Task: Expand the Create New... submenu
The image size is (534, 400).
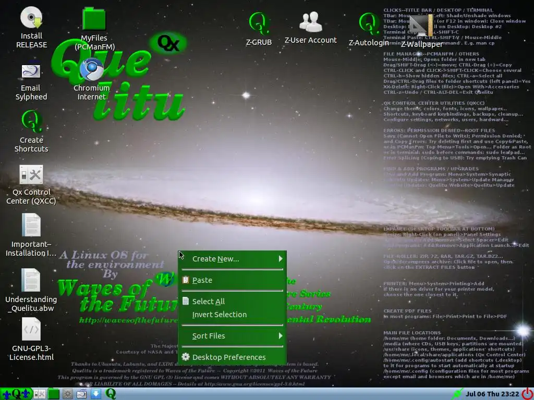Action: coord(232,259)
